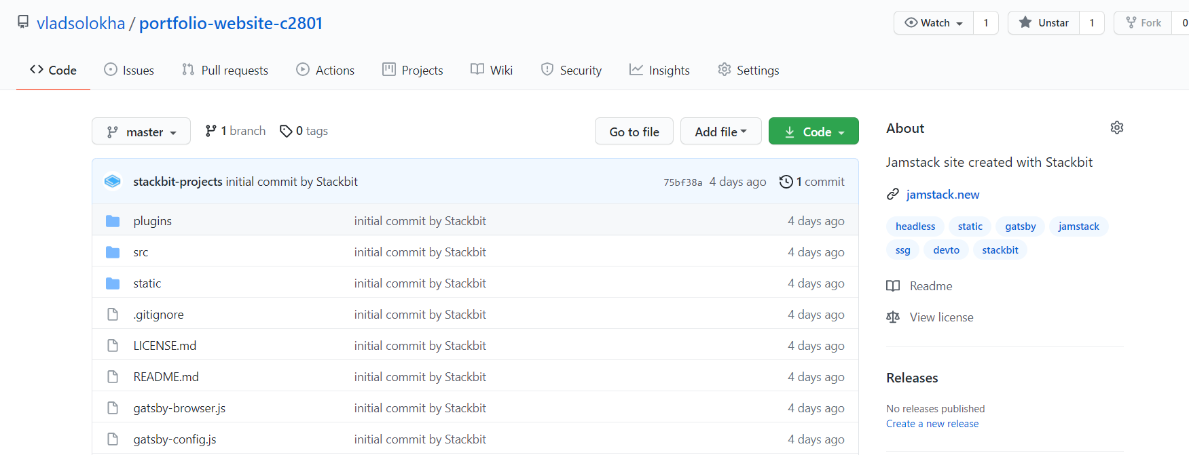Viewport: 1189px width, 455px height.
Task: Click the README.md file icon
Action: click(113, 377)
